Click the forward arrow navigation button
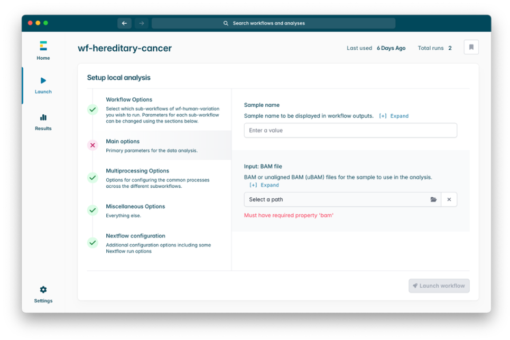The image size is (510, 340). pos(142,23)
